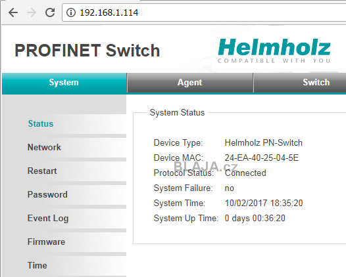Open the Time settings link
Screen dimensions: 346x277
[37, 266]
